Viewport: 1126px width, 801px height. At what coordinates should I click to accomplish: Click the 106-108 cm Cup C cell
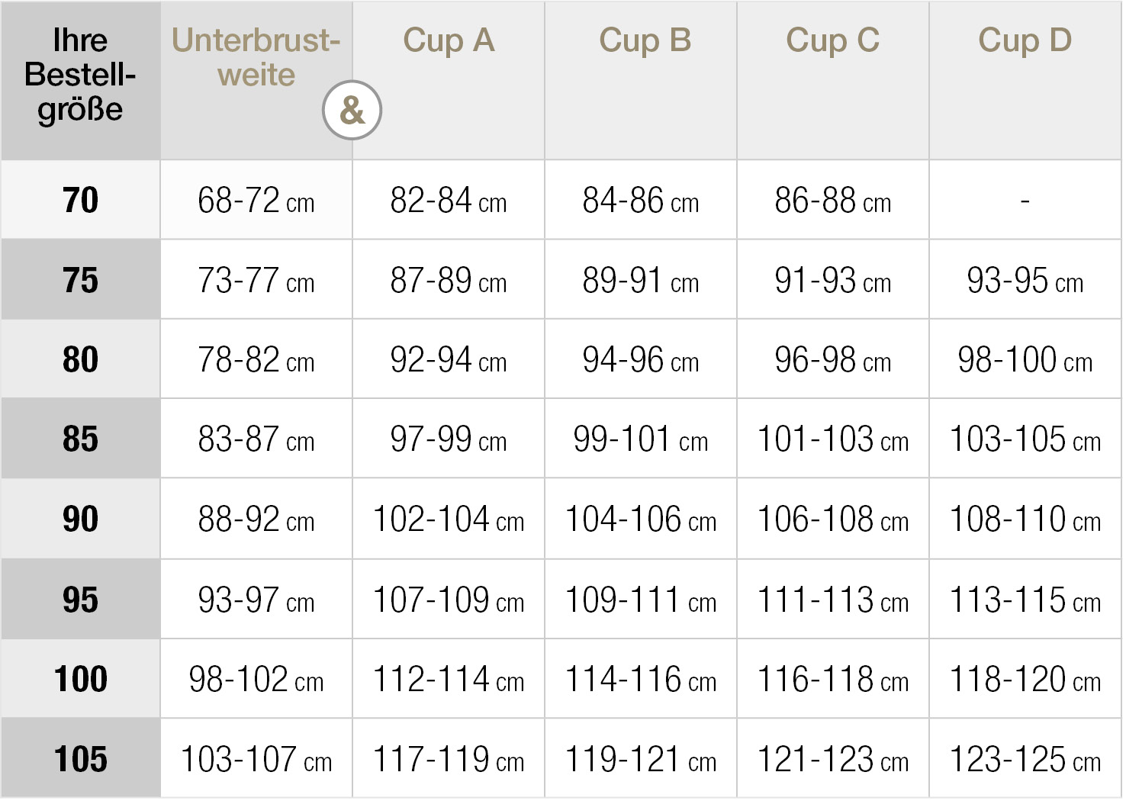832,520
